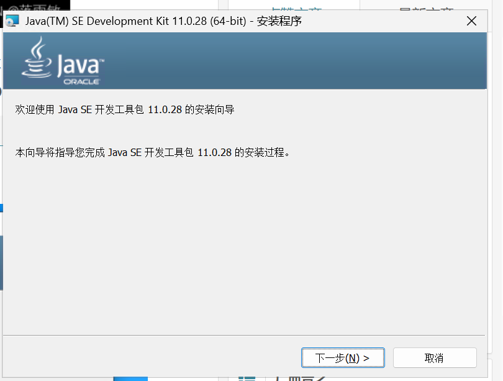Click the 取消 button
503x381 pixels.
tap(435, 357)
